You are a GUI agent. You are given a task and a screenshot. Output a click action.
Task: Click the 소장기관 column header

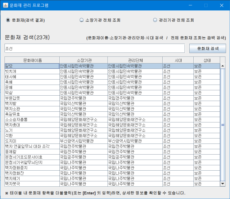pyautogui.click(x=83, y=60)
